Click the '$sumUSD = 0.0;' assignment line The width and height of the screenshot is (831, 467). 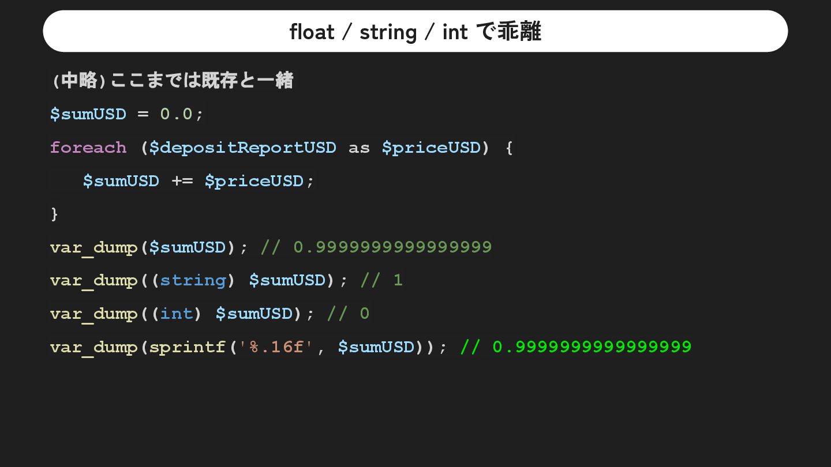click(x=127, y=114)
